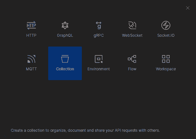Choose the "WebSocket" label text
The width and height of the screenshot is (196, 139).
pos(132,35)
